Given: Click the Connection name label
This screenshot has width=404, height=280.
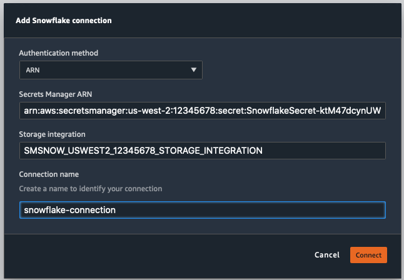Looking at the screenshot, I should [48, 174].
